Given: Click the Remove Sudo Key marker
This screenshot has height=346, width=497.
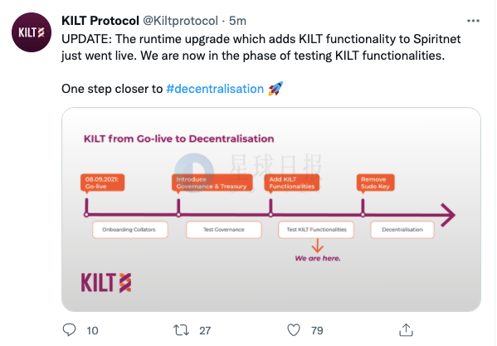Looking at the screenshot, I should (x=376, y=183).
